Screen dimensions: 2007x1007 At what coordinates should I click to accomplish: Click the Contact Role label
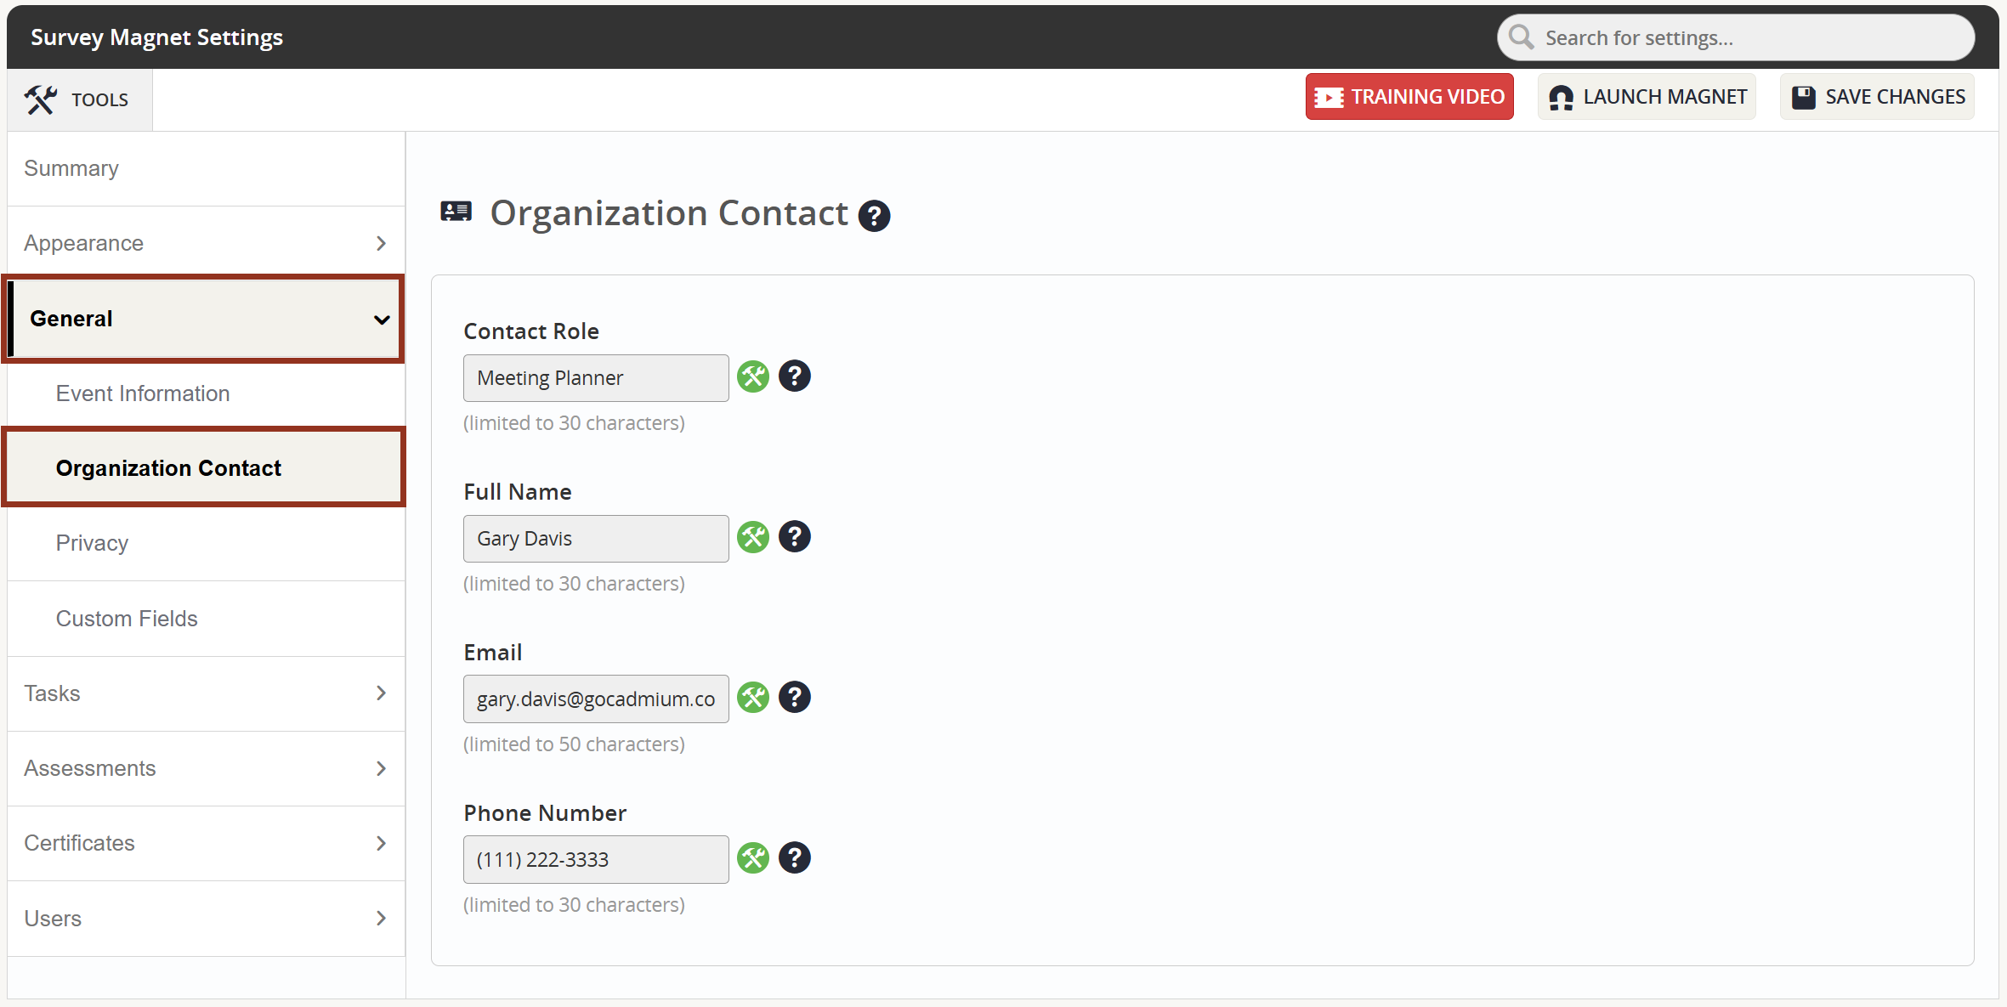pyautogui.click(x=531, y=331)
